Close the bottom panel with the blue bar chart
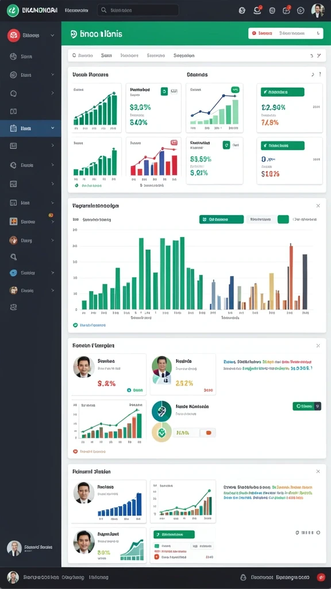331x589 pixels. [x=318, y=471]
